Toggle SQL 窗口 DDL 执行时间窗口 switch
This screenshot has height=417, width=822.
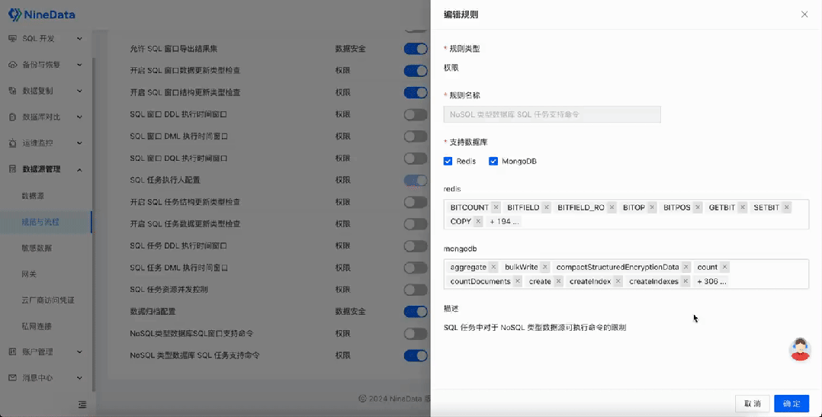416,114
